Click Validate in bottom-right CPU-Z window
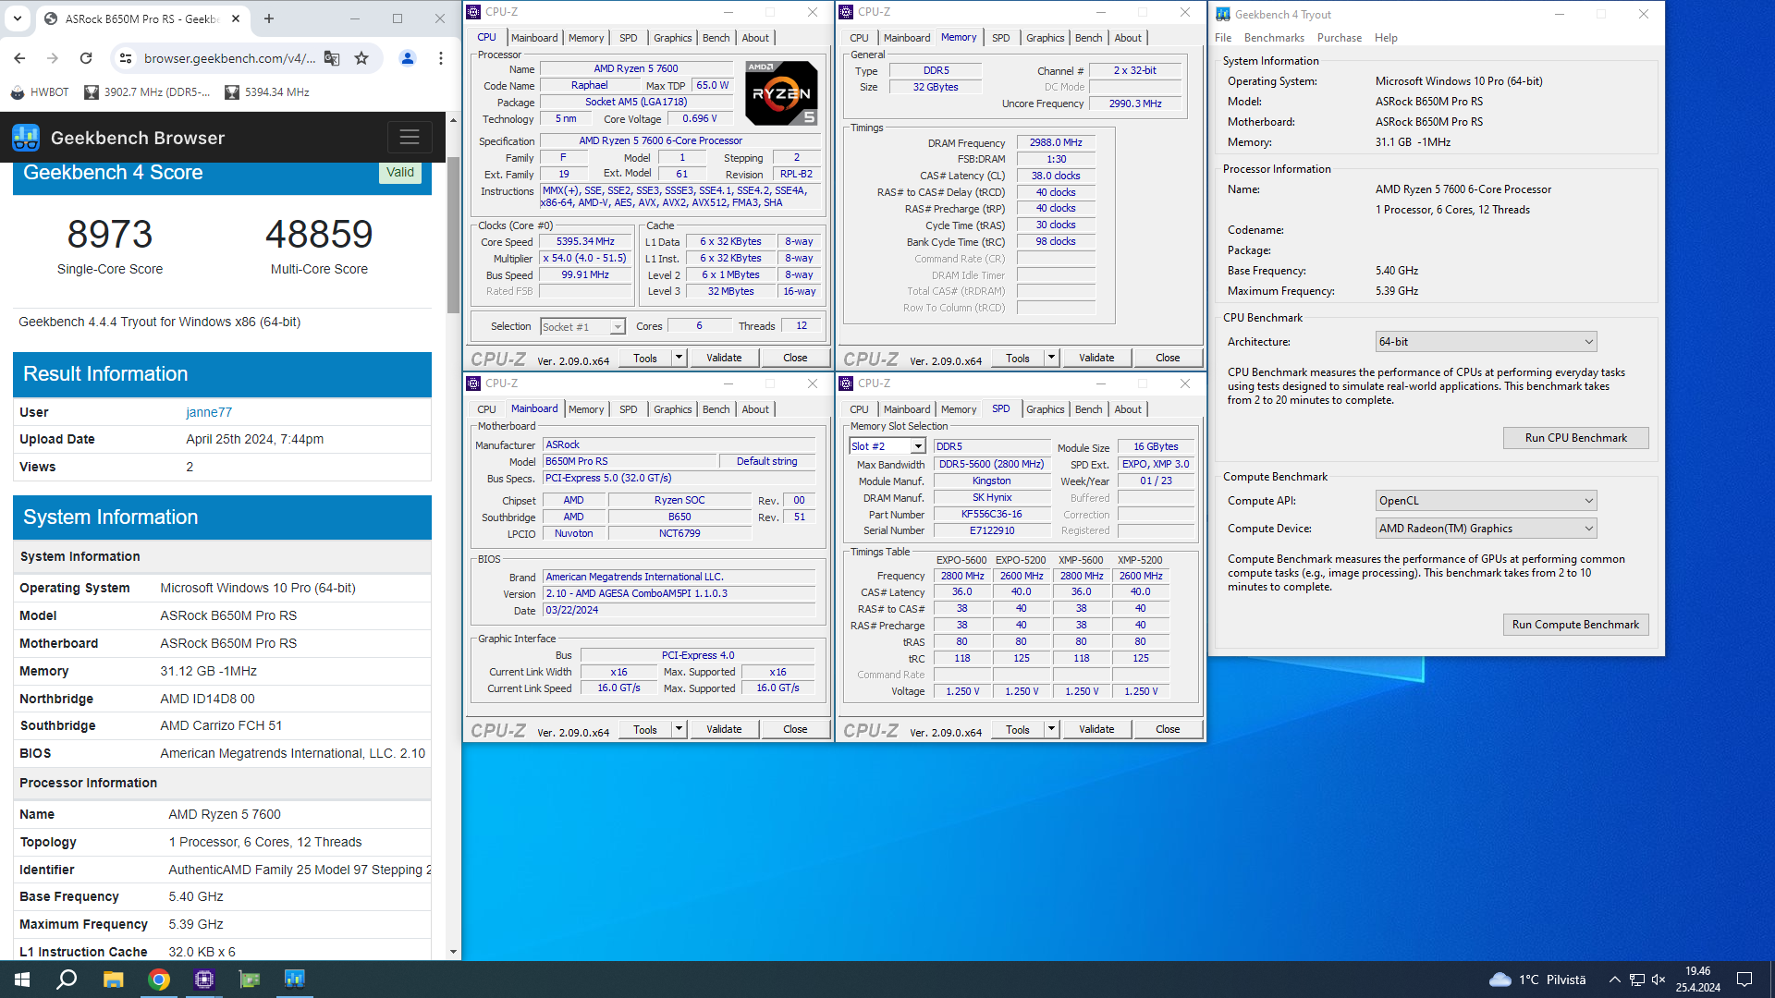The image size is (1775, 998). pos(1096,729)
